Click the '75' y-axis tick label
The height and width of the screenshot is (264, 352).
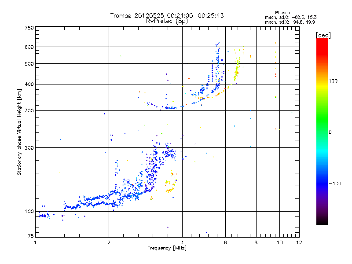click(x=31, y=236)
